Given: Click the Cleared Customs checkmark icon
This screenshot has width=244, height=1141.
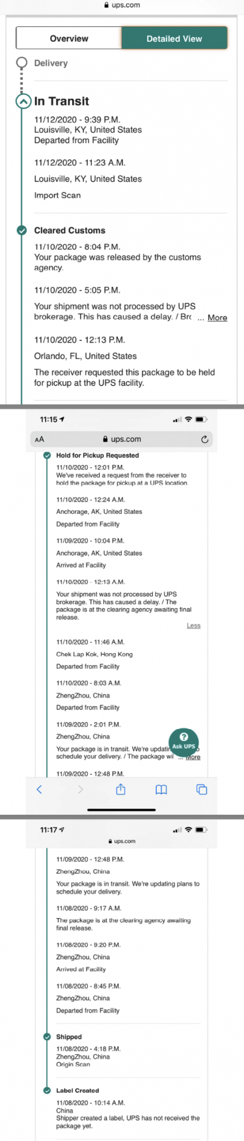Looking at the screenshot, I should pos(22,230).
